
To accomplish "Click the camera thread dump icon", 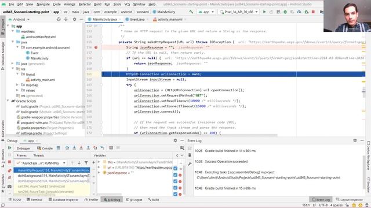I will [x=9, y=186].
